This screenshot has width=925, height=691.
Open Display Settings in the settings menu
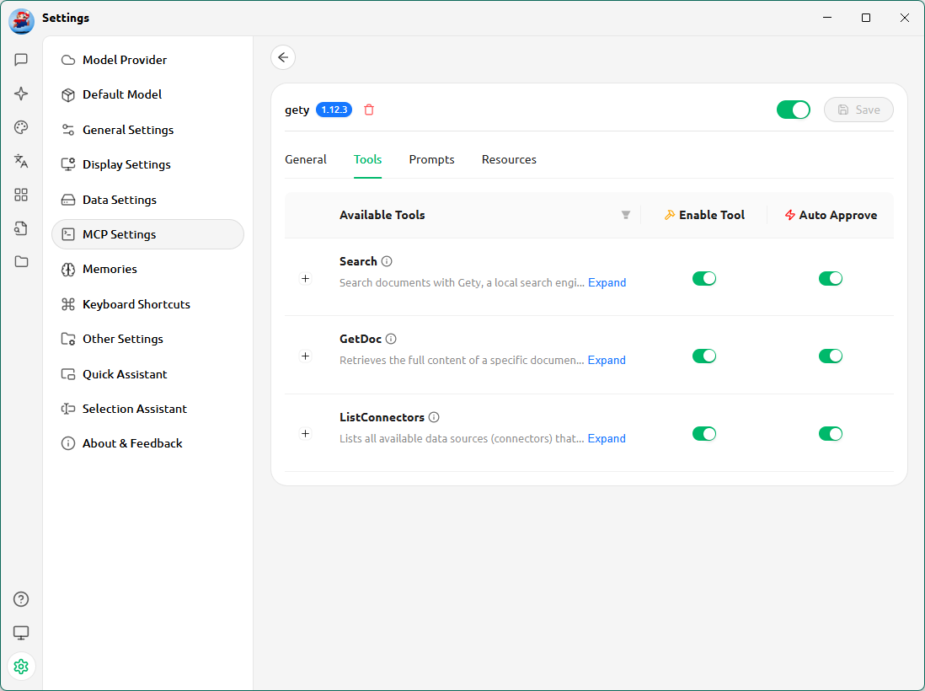pos(147,164)
